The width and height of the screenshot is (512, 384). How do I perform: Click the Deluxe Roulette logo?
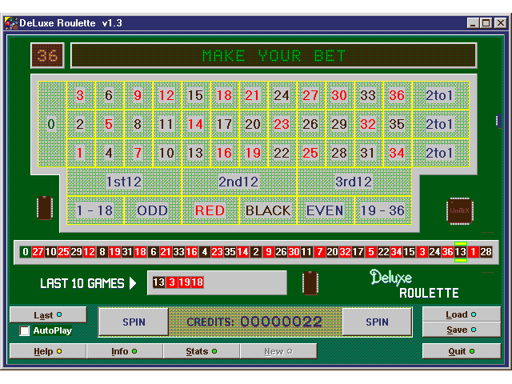pos(414,283)
